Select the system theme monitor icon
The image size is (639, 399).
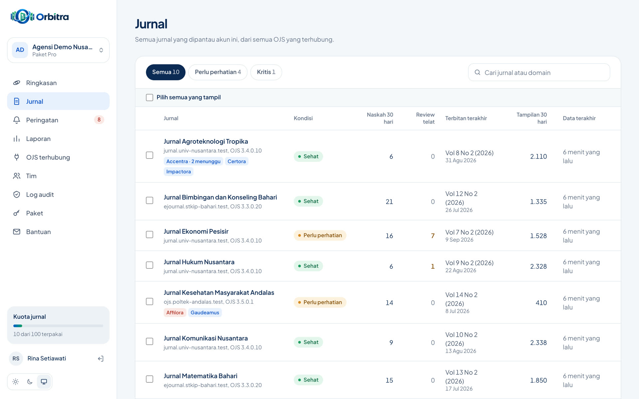pos(44,382)
